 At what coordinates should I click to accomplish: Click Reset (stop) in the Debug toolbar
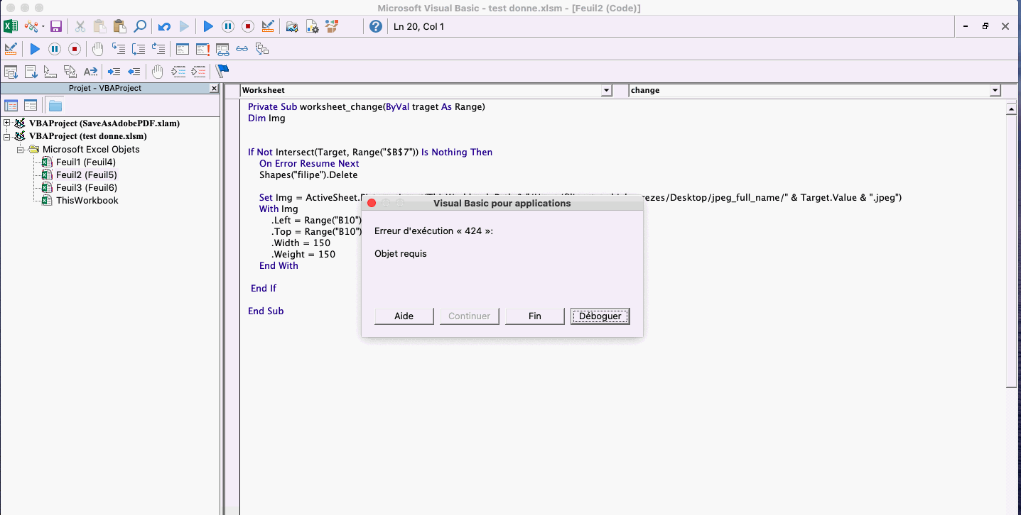pos(75,49)
